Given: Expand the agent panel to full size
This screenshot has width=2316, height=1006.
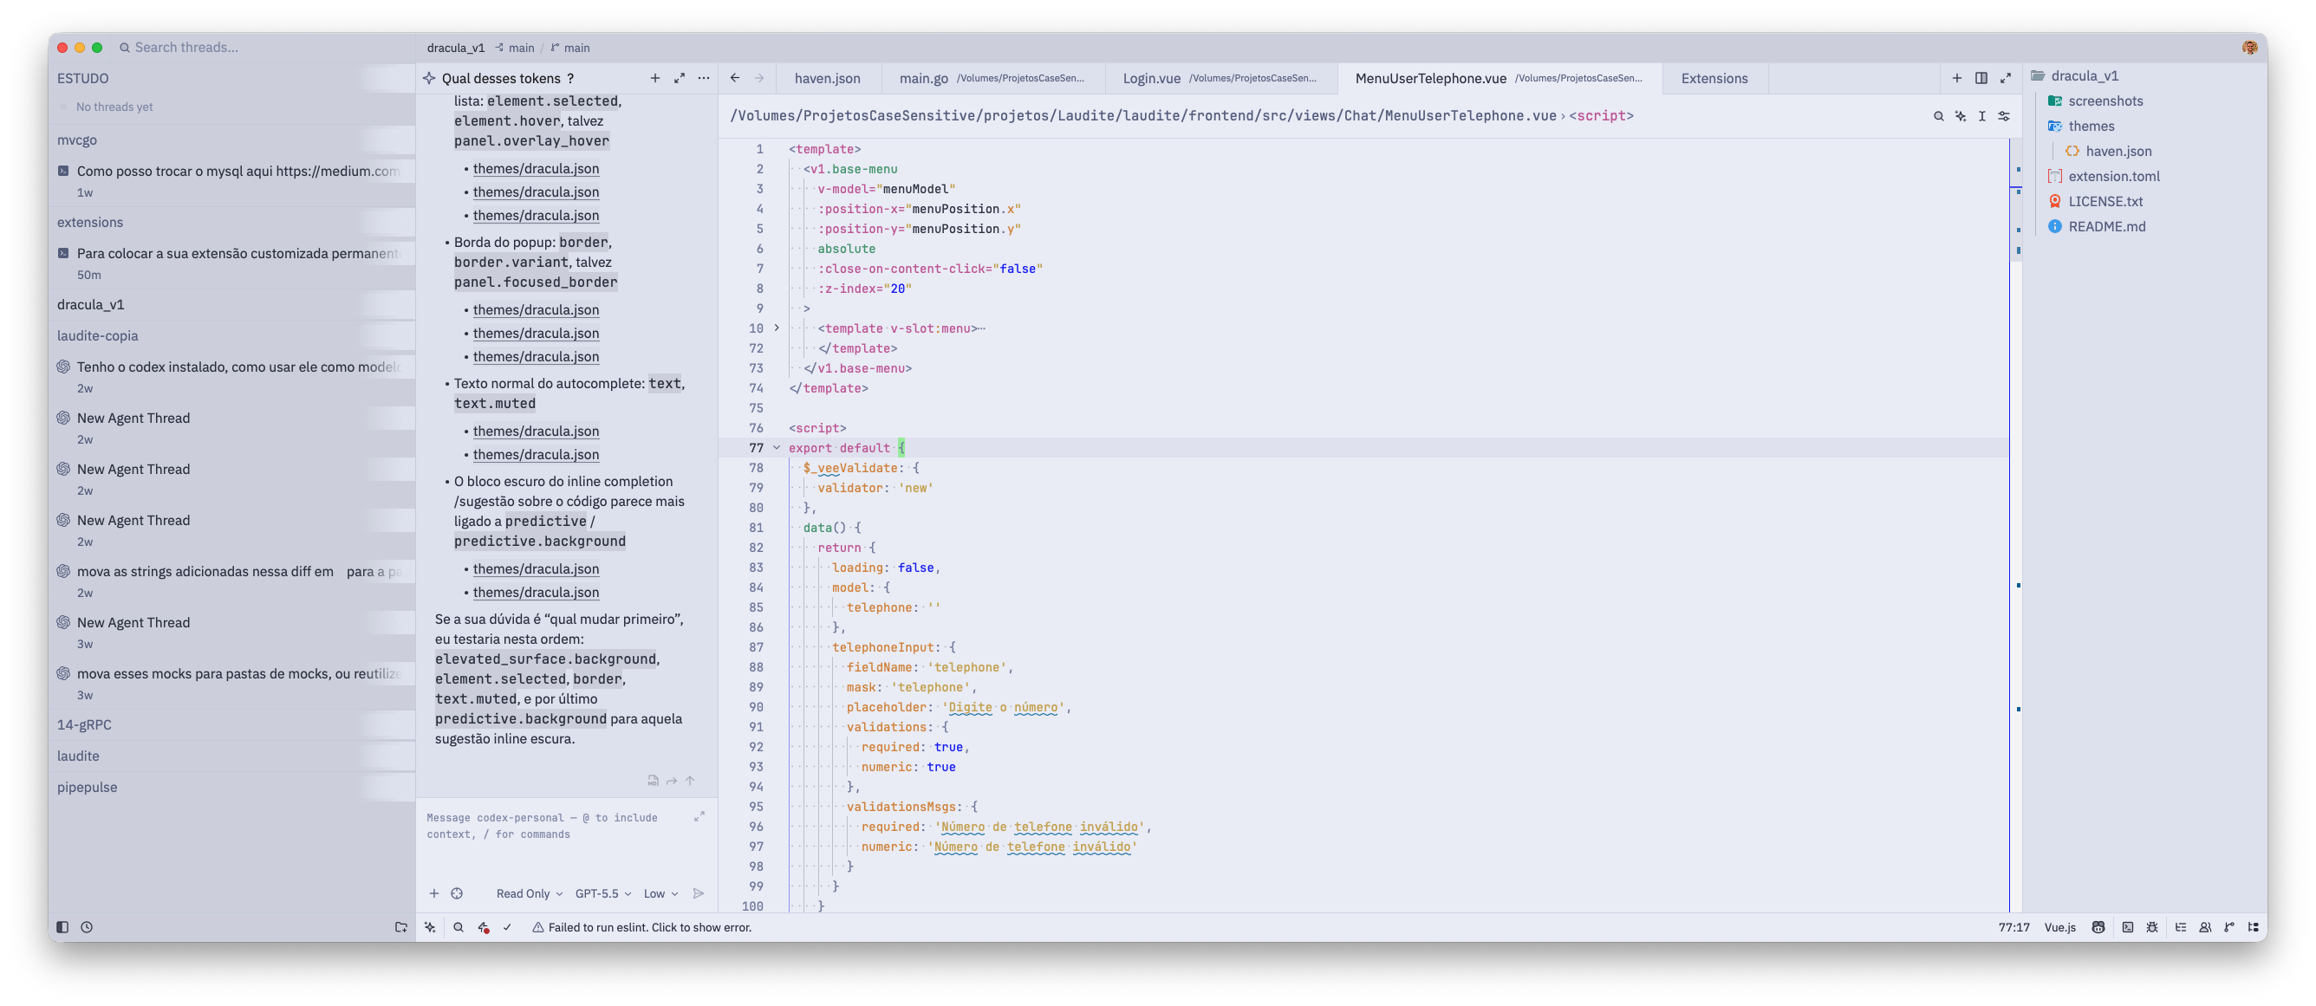Looking at the screenshot, I should click(679, 78).
